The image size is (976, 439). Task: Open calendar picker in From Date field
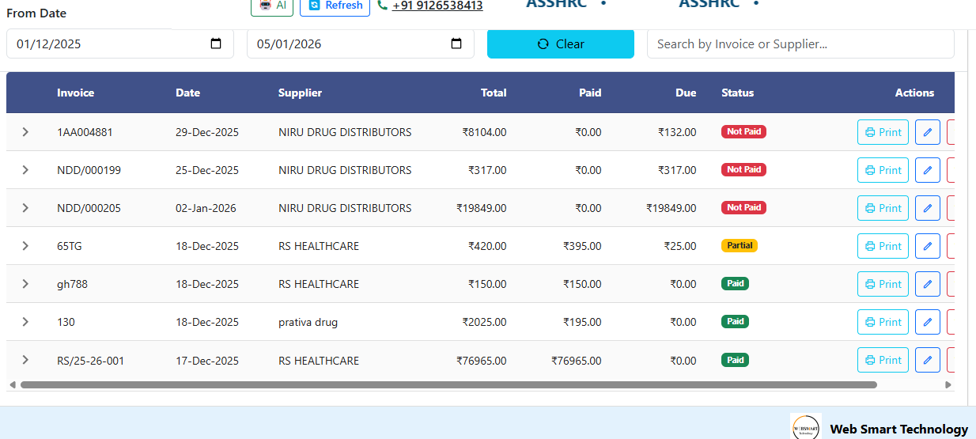(216, 44)
